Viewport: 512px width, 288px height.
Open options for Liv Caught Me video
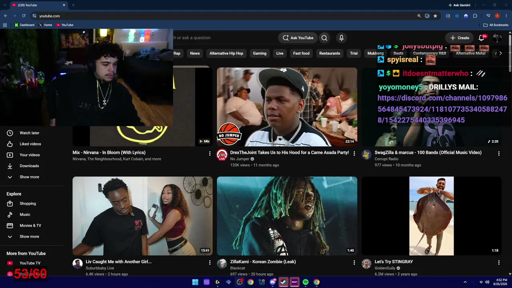tap(210, 262)
